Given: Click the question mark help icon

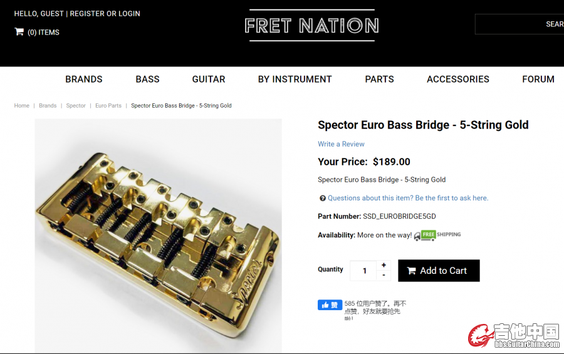Looking at the screenshot, I should [x=323, y=198].
